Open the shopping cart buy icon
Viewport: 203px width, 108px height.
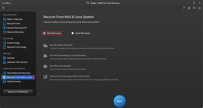194,8
